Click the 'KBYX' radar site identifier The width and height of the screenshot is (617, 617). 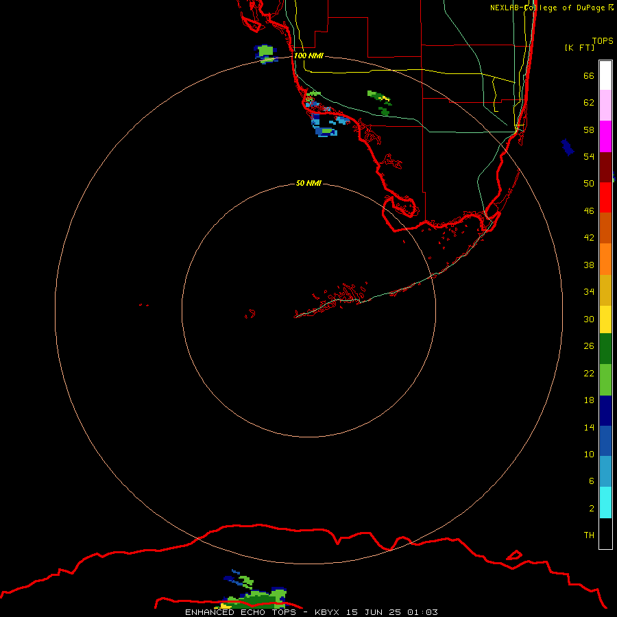(x=326, y=612)
